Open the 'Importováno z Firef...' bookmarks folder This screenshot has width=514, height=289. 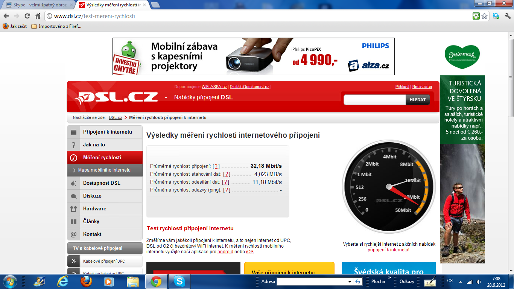(x=56, y=26)
